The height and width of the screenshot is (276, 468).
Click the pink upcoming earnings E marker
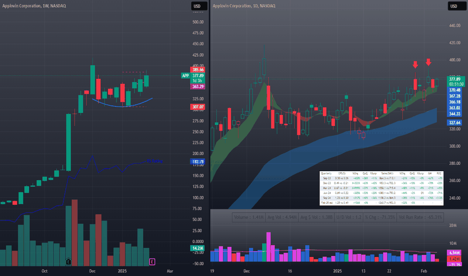152,261
